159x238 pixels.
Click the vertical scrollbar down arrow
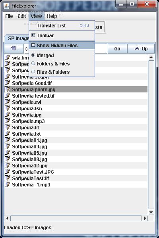[151, 212]
